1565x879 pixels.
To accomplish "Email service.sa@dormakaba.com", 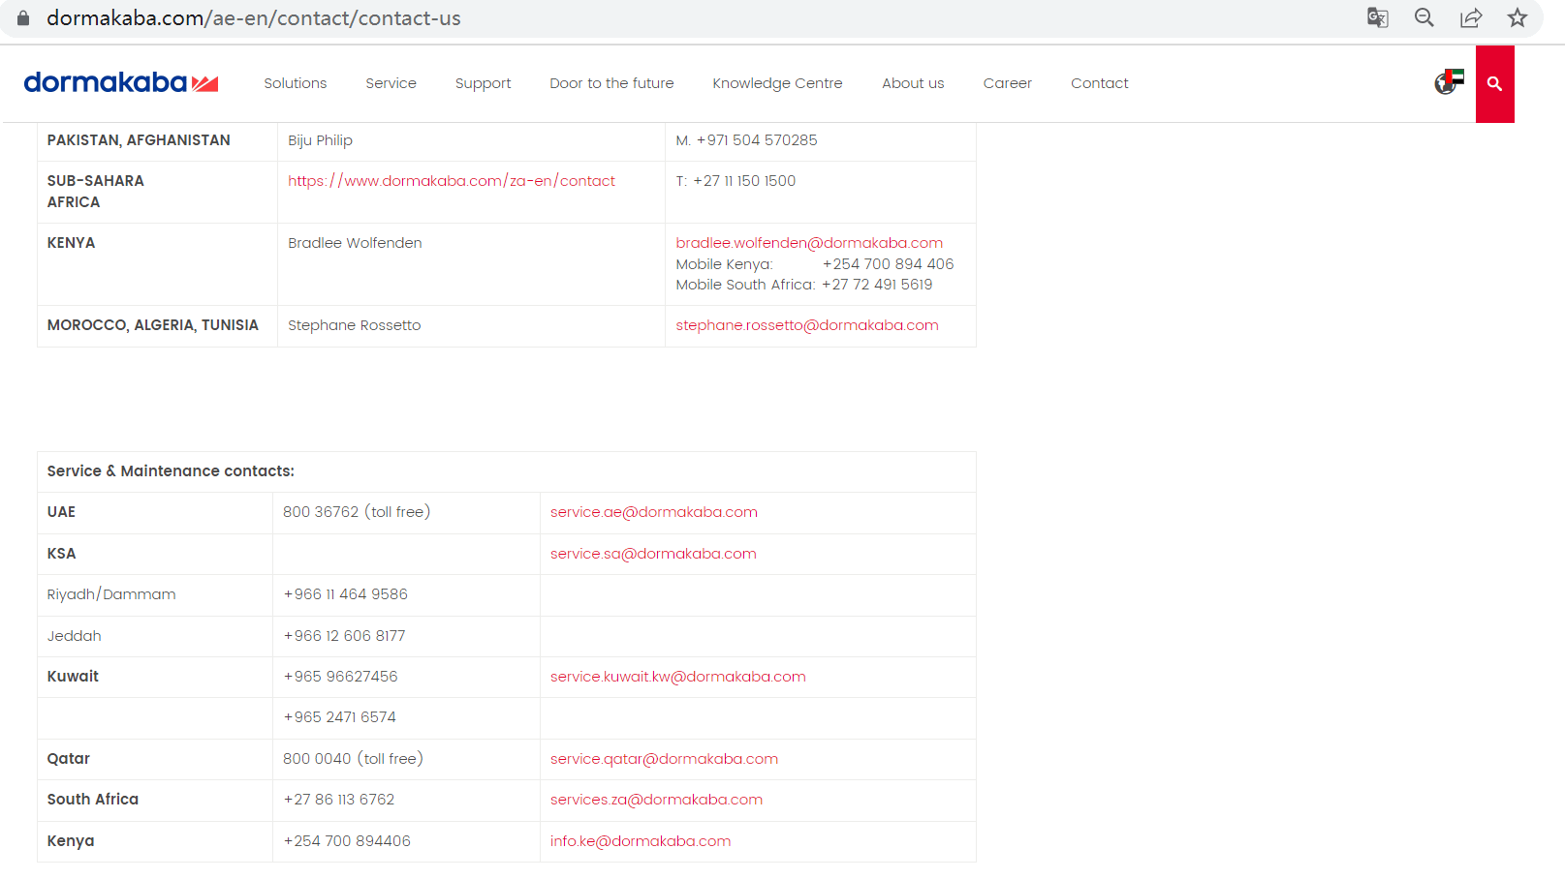I will pos(653,554).
